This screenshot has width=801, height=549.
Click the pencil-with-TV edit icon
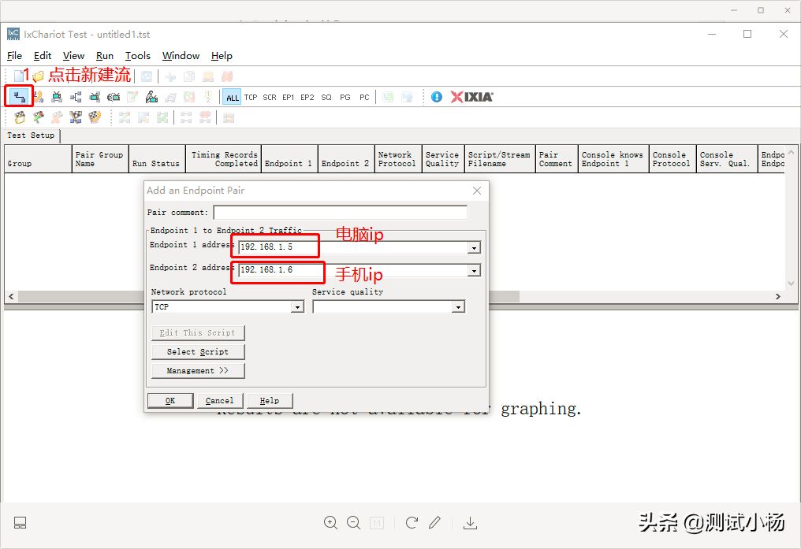click(151, 96)
